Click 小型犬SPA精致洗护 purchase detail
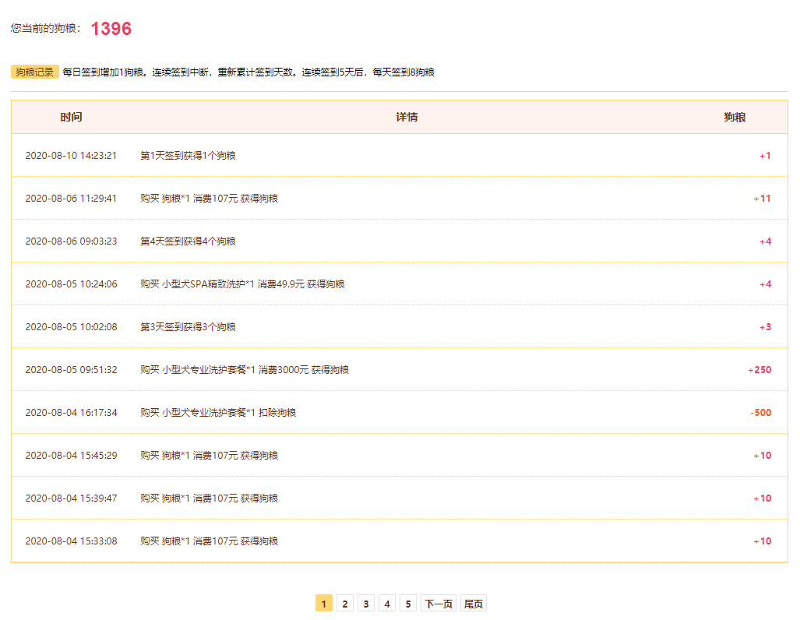 [242, 284]
